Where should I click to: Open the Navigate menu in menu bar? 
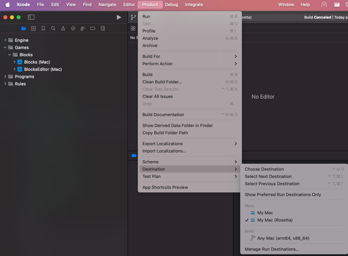(x=107, y=4)
